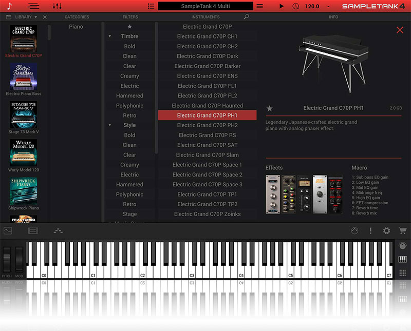The width and height of the screenshot is (411, 331).
Task: Open the instrument search magnifier
Action: (247, 17)
